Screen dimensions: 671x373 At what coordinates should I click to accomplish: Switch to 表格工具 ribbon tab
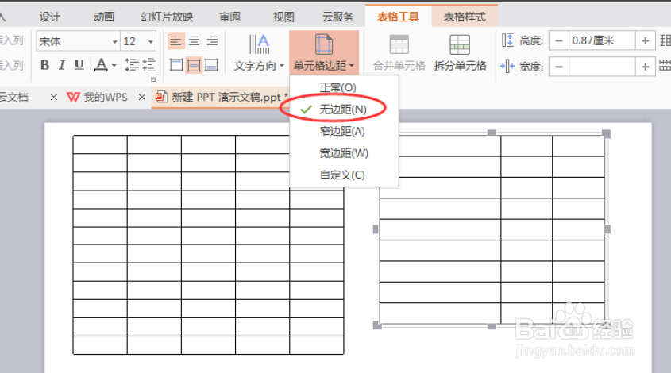(398, 17)
